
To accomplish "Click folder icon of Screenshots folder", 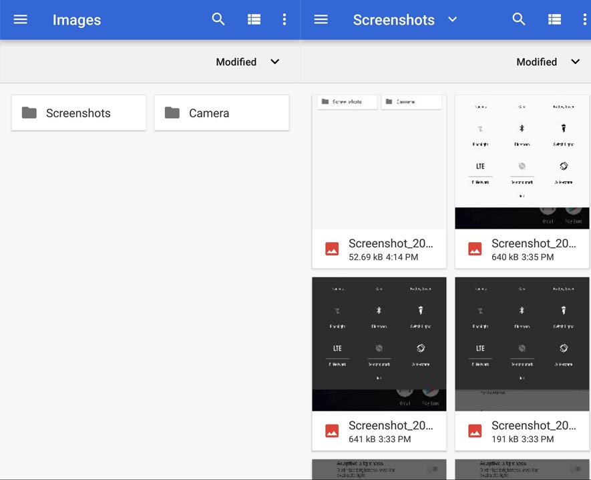I will (29, 113).
